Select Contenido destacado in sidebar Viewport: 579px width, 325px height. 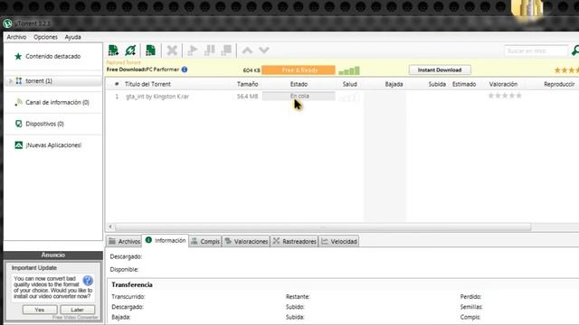click(52, 56)
